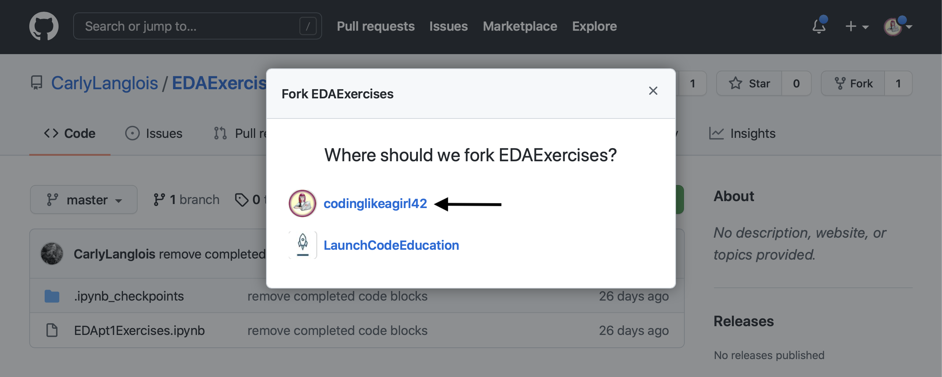This screenshot has width=942, height=377.
Task: Click the Fork button in header
Action: click(853, 83)
